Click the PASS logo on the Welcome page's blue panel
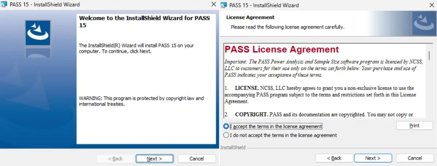Screen dimensions: 437x166 tap(38, 33)
